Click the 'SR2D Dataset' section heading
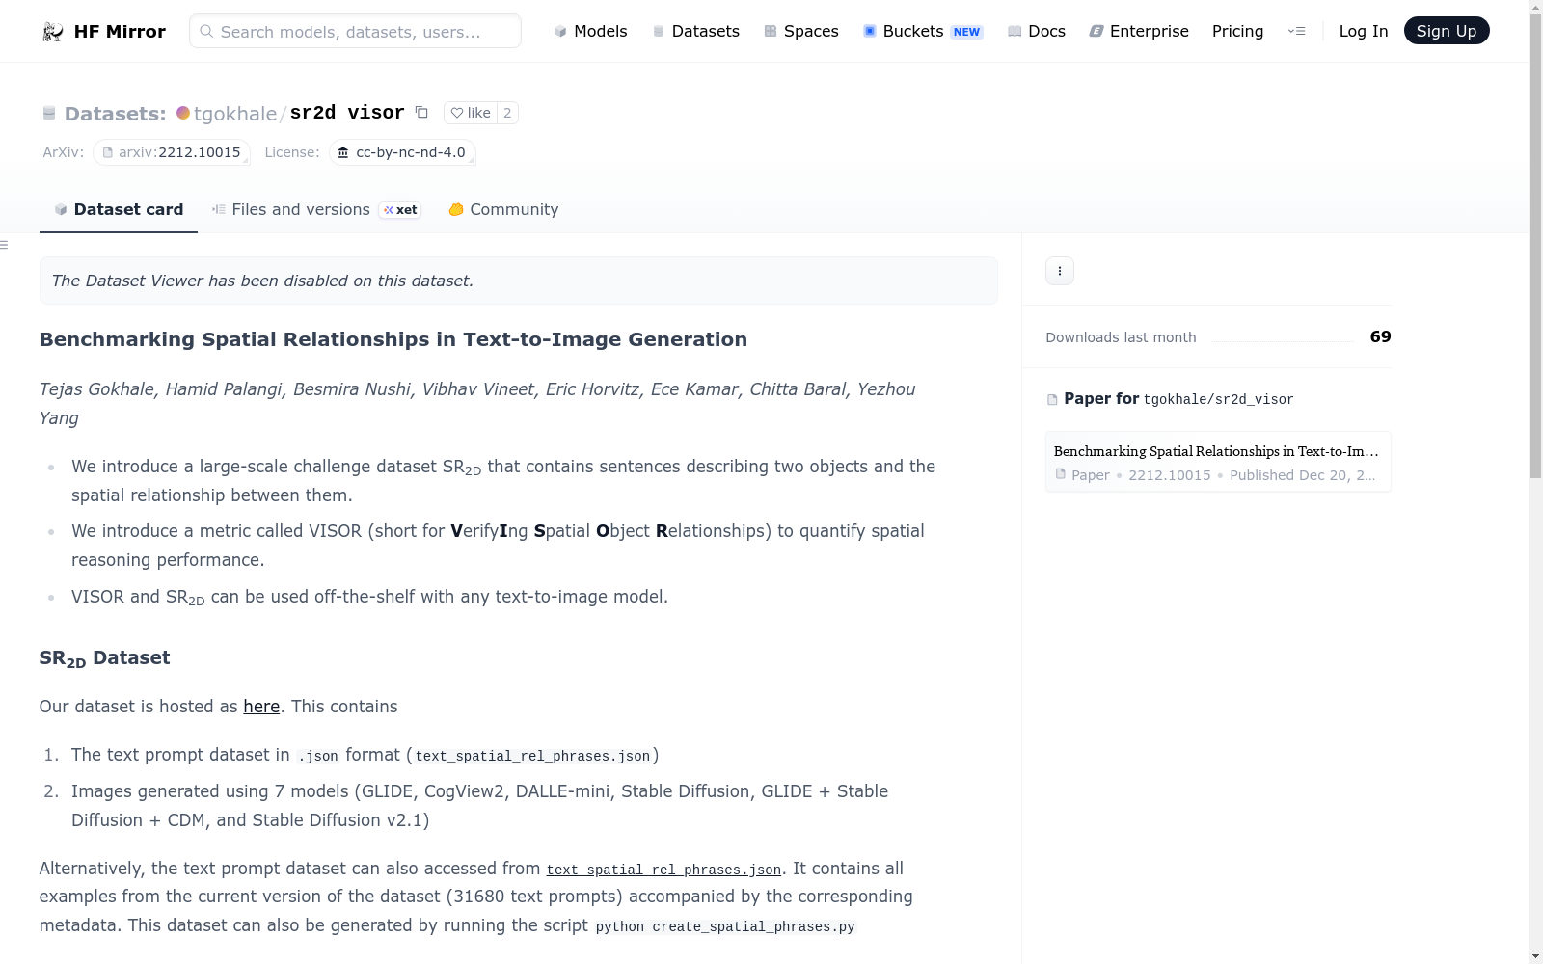 (x=104, y=658)
